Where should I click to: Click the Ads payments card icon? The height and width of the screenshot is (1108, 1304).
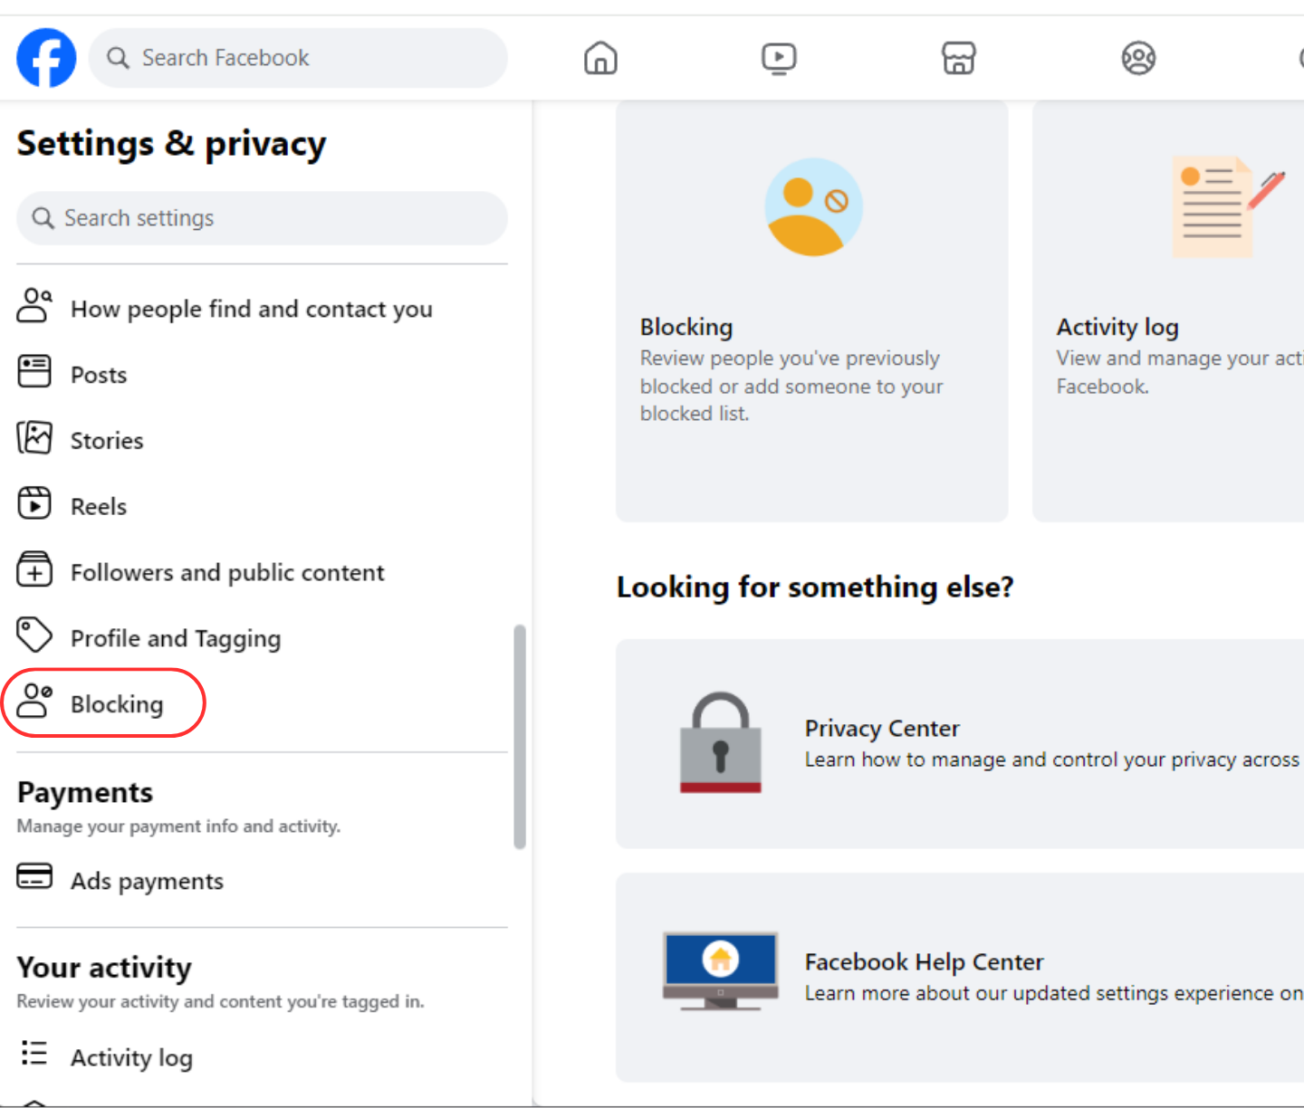point(34,876)
